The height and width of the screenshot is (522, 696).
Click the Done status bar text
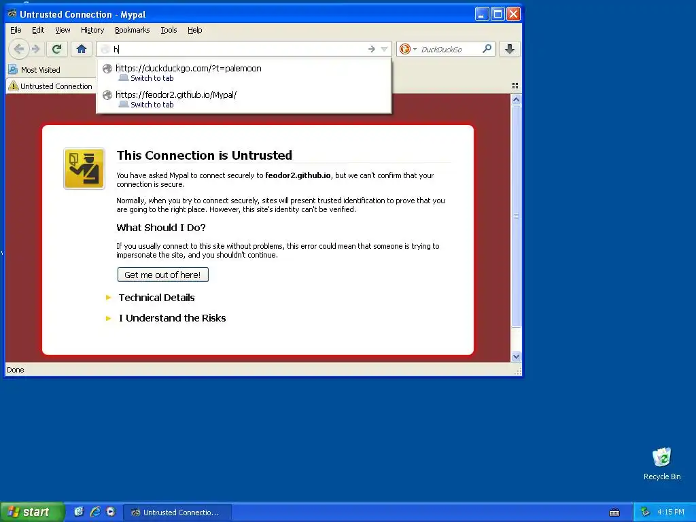pos(16,370)
